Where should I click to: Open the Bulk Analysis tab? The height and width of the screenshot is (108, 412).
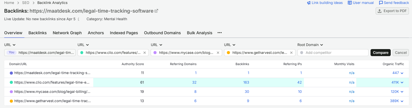click(x=199, y=33)
